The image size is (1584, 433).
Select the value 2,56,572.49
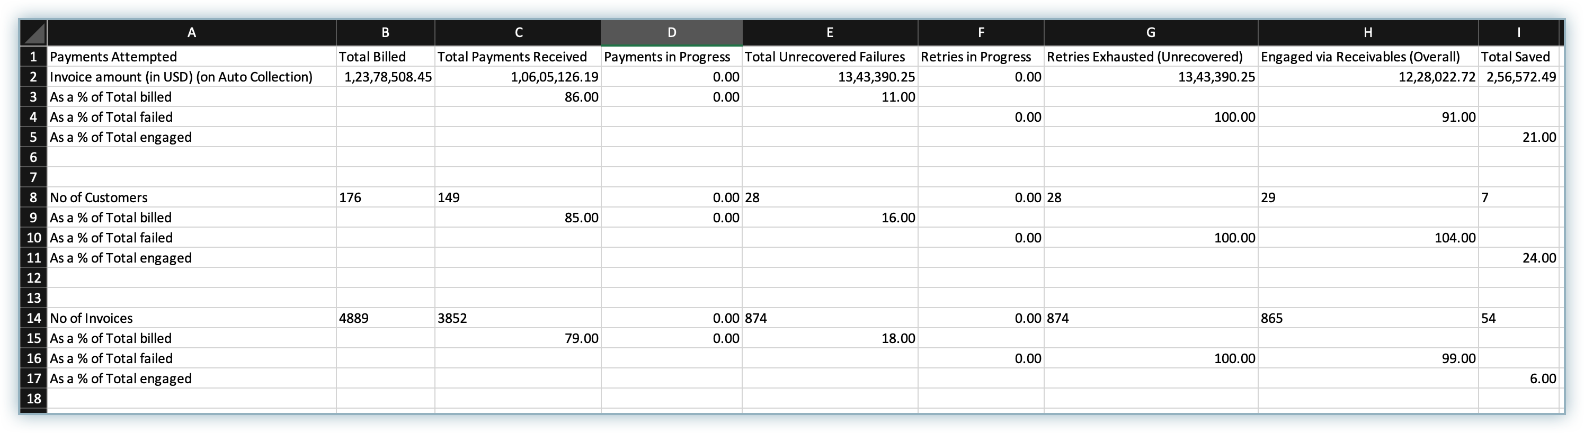point(1519,77)
